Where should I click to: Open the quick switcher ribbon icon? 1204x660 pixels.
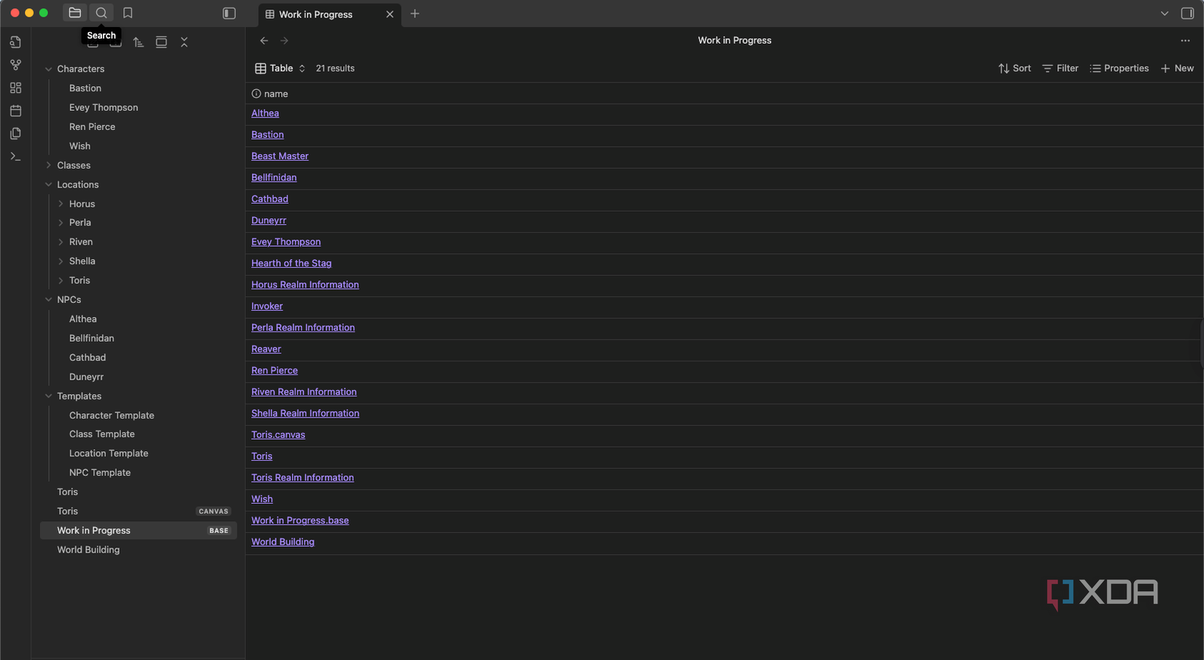[15, 42]
